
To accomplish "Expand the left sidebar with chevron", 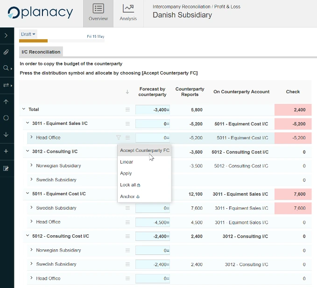I will 6,35.
